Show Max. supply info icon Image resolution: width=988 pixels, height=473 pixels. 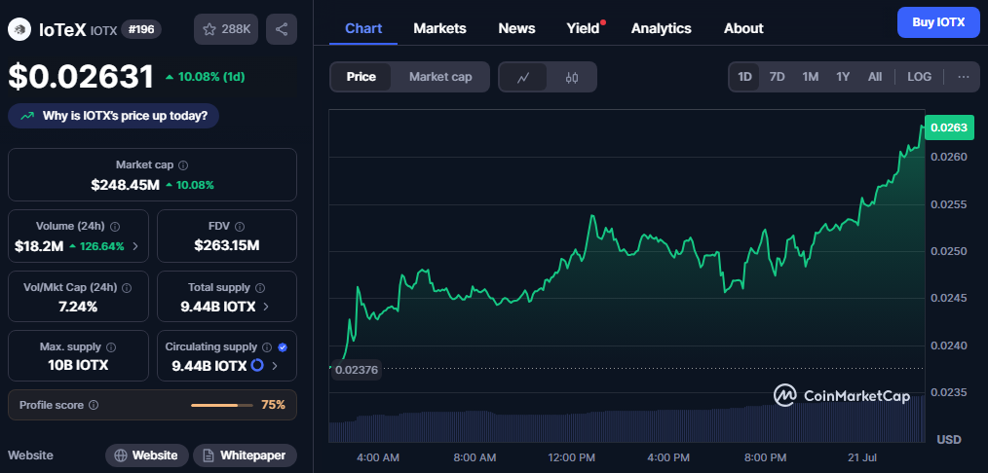(111, 346)
